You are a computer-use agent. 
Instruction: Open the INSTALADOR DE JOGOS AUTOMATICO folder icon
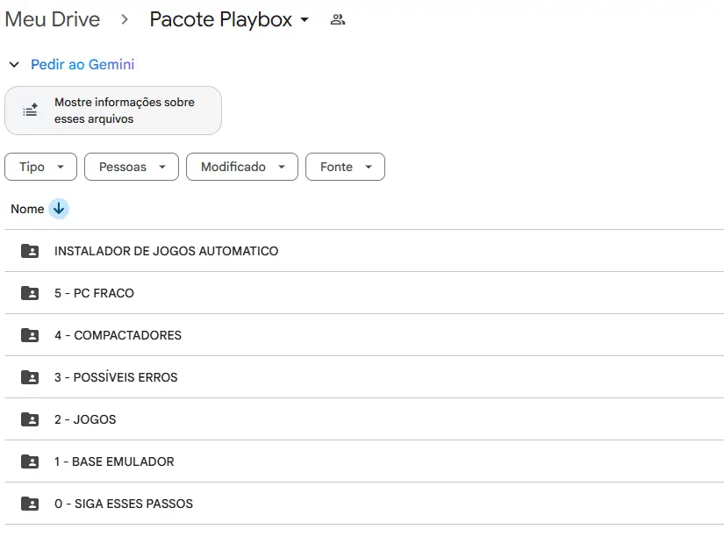point(29,251)
